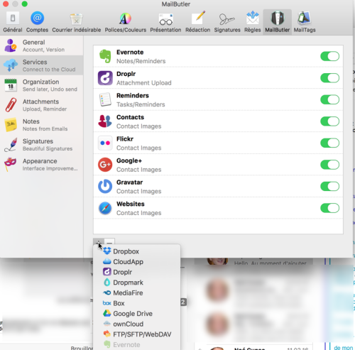Toggle the Gravatar service switch
Image resolution: width=355 pixels, height=350 pixels.
[x=329, y=186]
